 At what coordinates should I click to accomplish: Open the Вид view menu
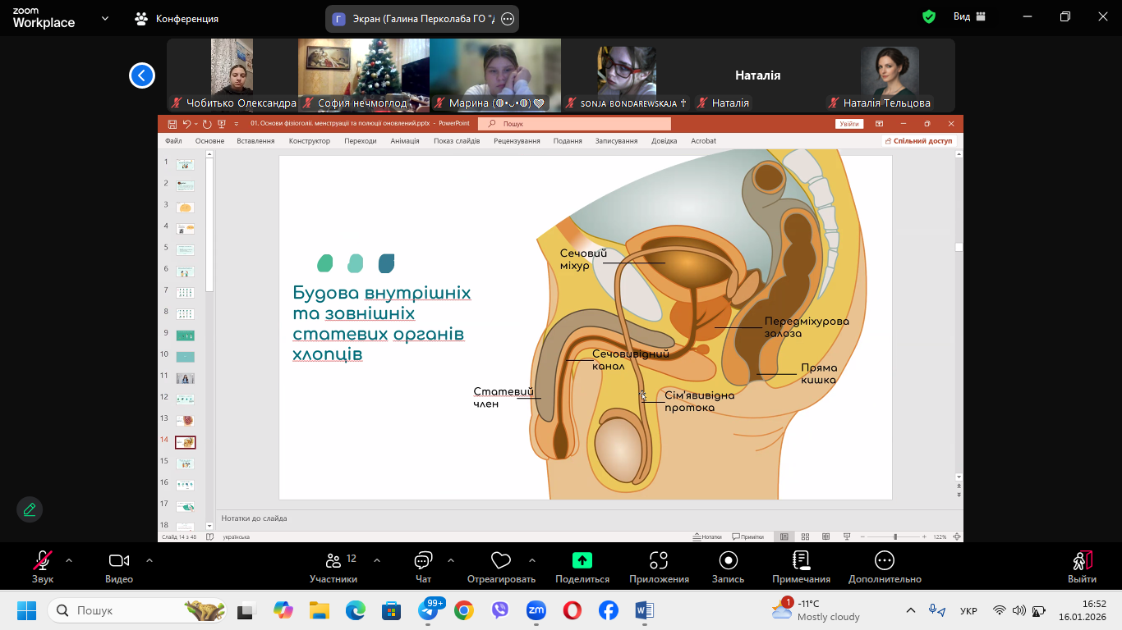(969, 17)
